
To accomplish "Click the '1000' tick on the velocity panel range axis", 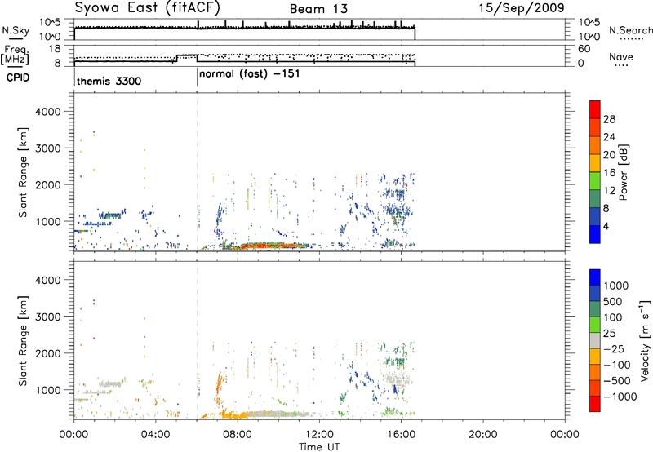I will tap(47, 390).
